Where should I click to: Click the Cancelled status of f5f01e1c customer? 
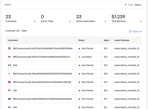click(86, 57)
